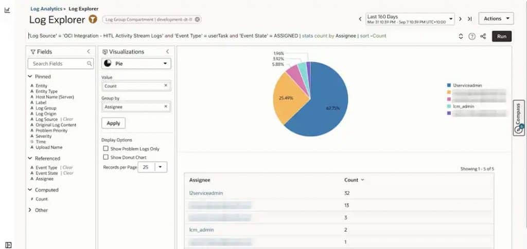
Task: Expand query editor up-down arrows icon
Action: [x=461, y=36]
